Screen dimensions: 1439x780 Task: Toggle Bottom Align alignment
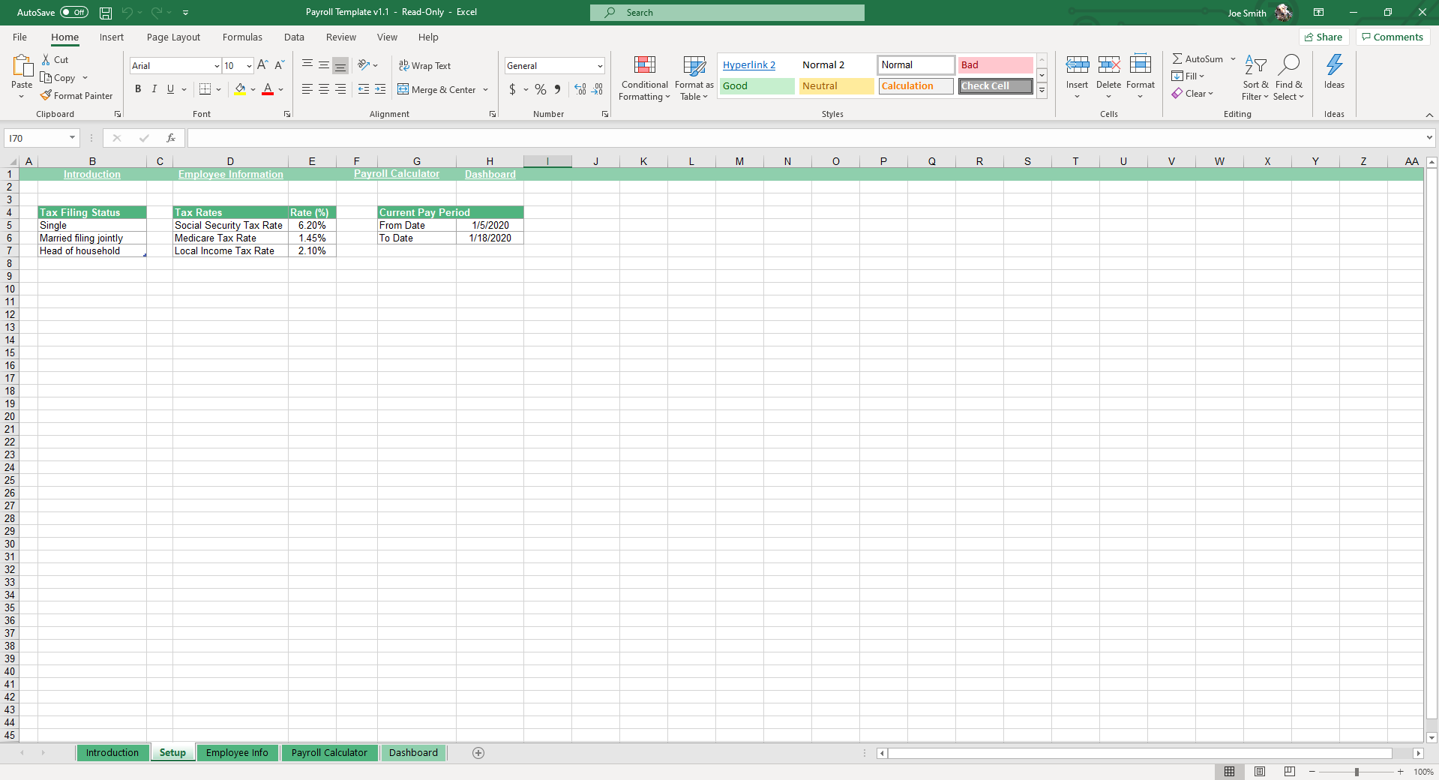click(340, 65)
